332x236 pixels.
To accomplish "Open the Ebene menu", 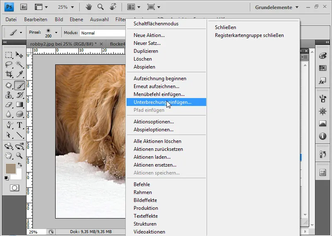I will pos(76,19).
